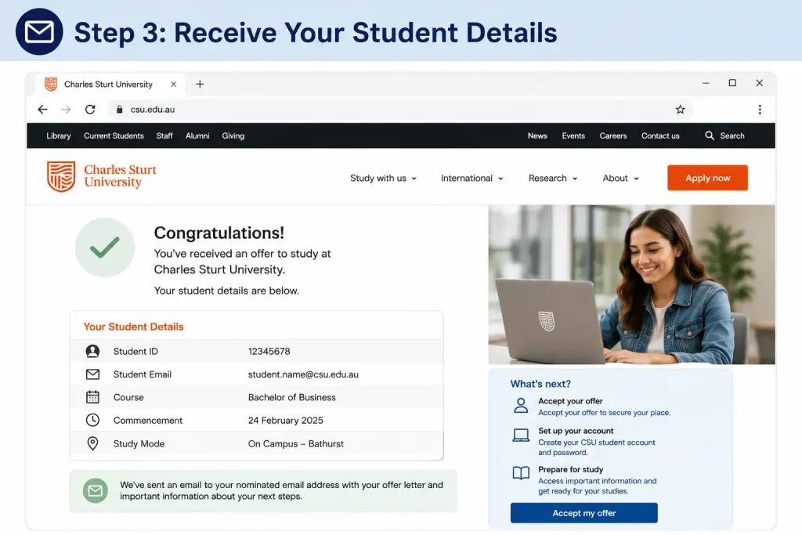Open the Events link

[573, 136]
